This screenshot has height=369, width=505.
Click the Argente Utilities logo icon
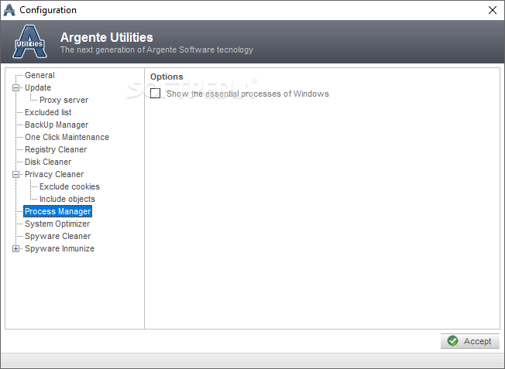pyautogui.click(x=30, y=42)
